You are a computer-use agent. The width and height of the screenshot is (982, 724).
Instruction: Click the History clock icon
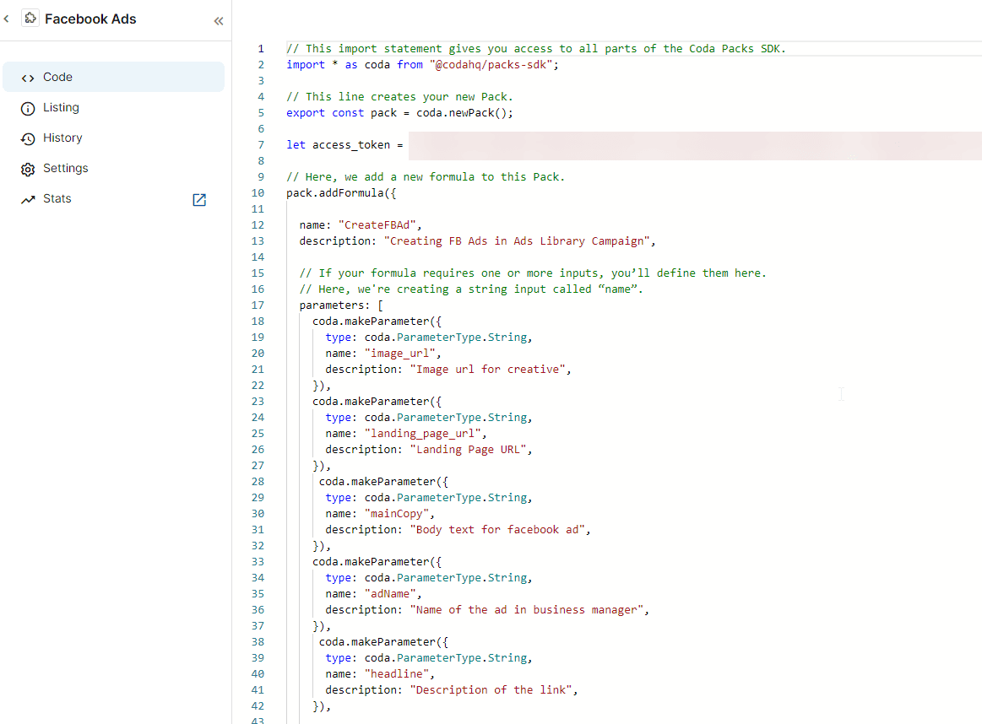28,138
